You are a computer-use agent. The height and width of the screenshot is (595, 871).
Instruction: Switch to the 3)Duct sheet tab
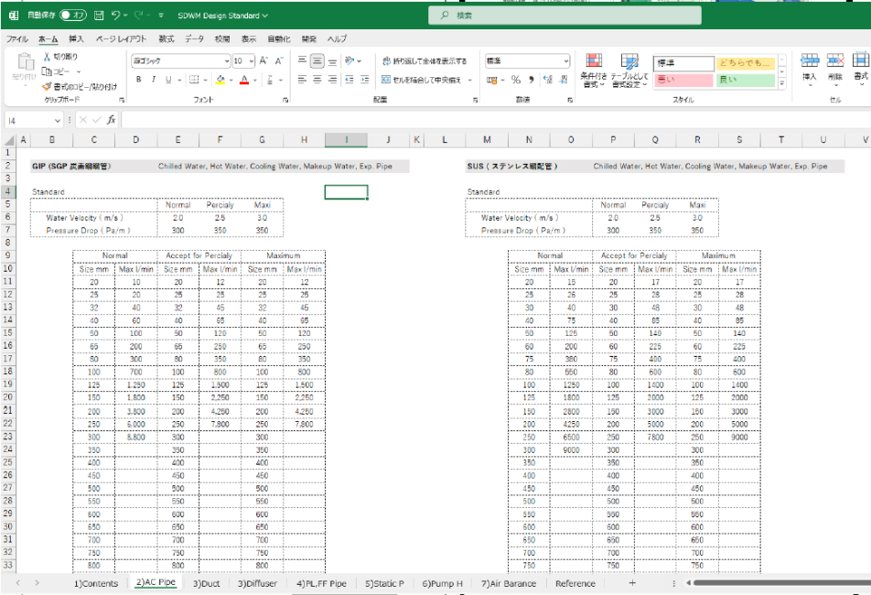206,583
